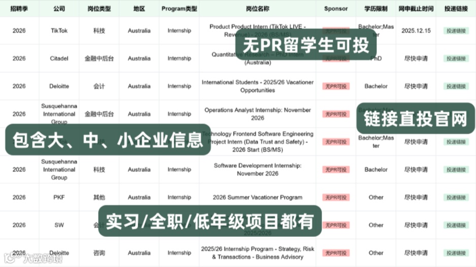This screenshot has width=476, height=267.
Task: Click the Citadel company cell
Action: pos(59,58)
